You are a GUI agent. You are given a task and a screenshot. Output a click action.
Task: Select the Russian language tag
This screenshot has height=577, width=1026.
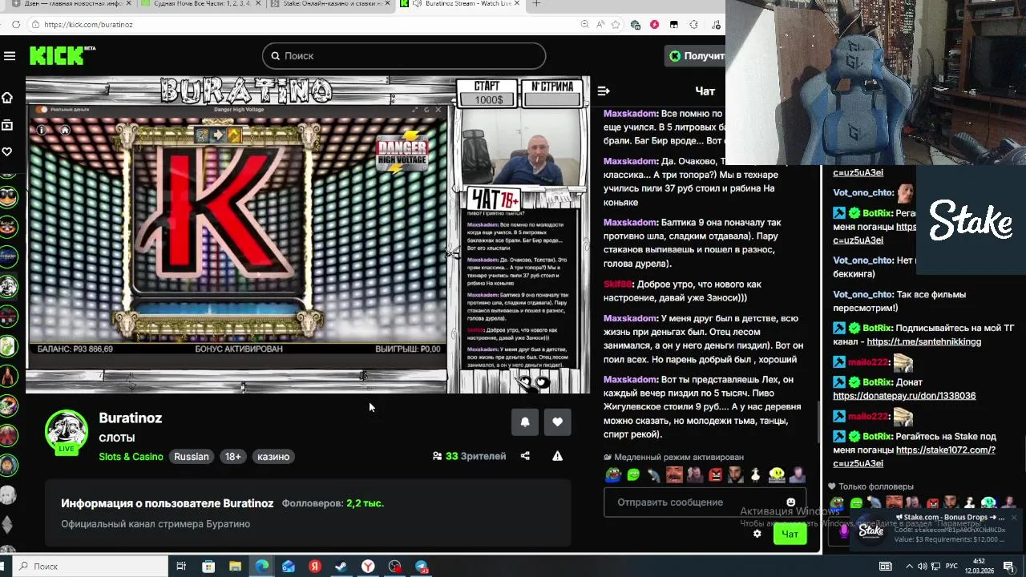192,457
